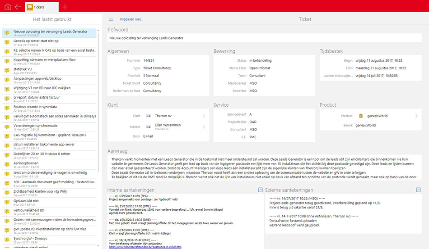Viewport: 429px width, 249px height.
Task: Open the Ellen Vercammen melder chevron
Action: coord(204,127)
